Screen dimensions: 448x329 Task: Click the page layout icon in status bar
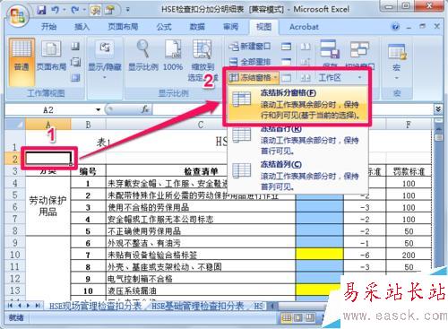[x=298, y=318]
